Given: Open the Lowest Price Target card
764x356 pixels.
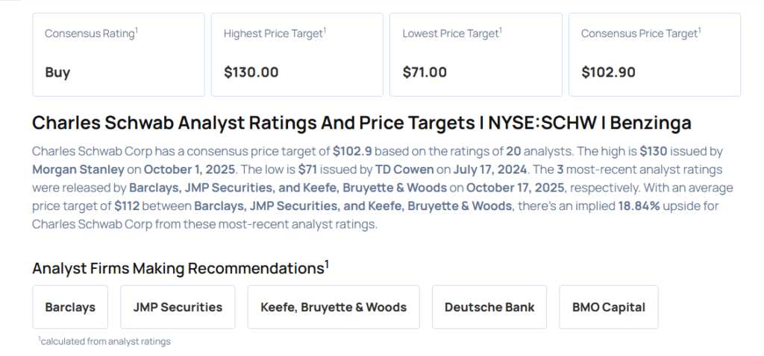Looking at the screenshot, I should 475,54.
